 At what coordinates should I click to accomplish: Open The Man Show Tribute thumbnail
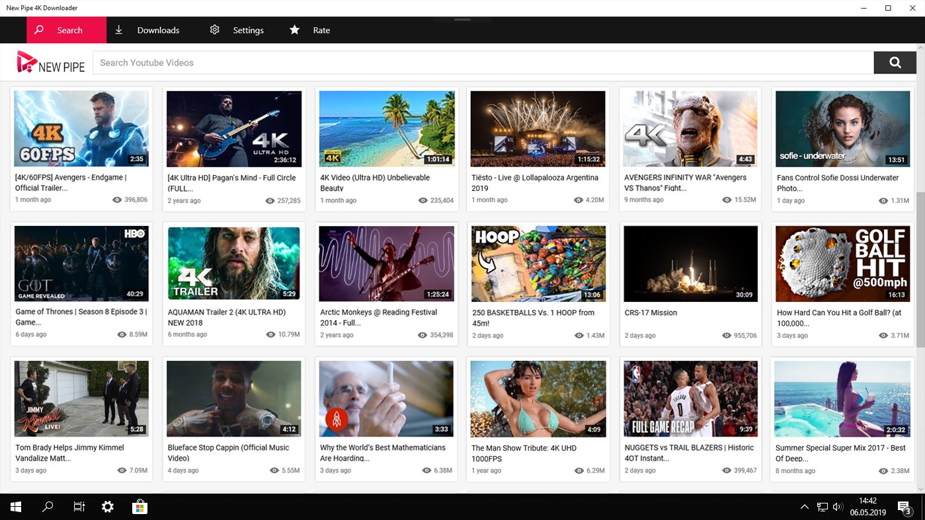pos(538,398)
